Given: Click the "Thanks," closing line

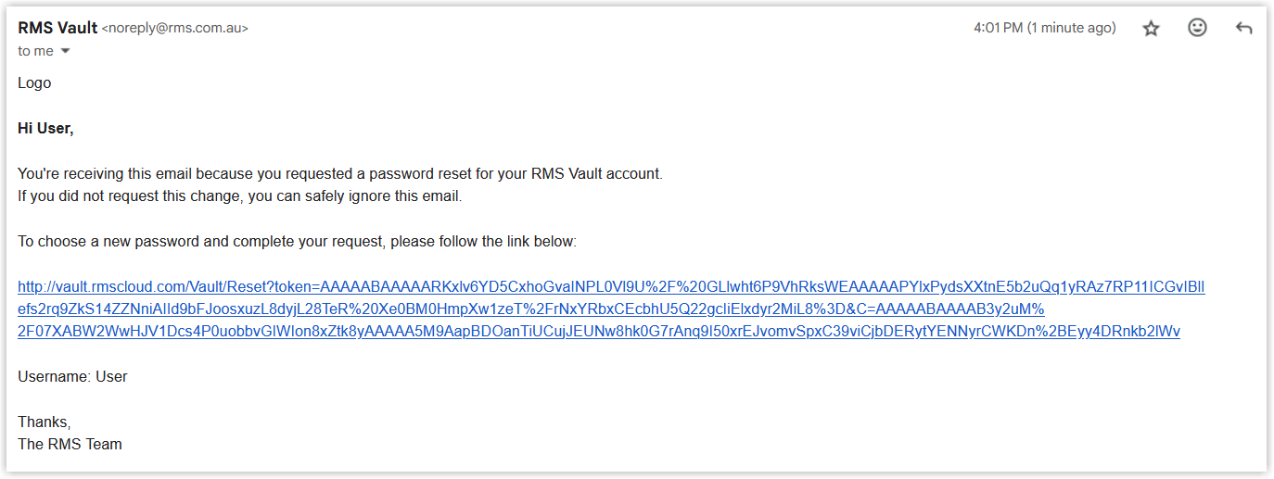Looking at the screenshot, I should tap(44, 422).
